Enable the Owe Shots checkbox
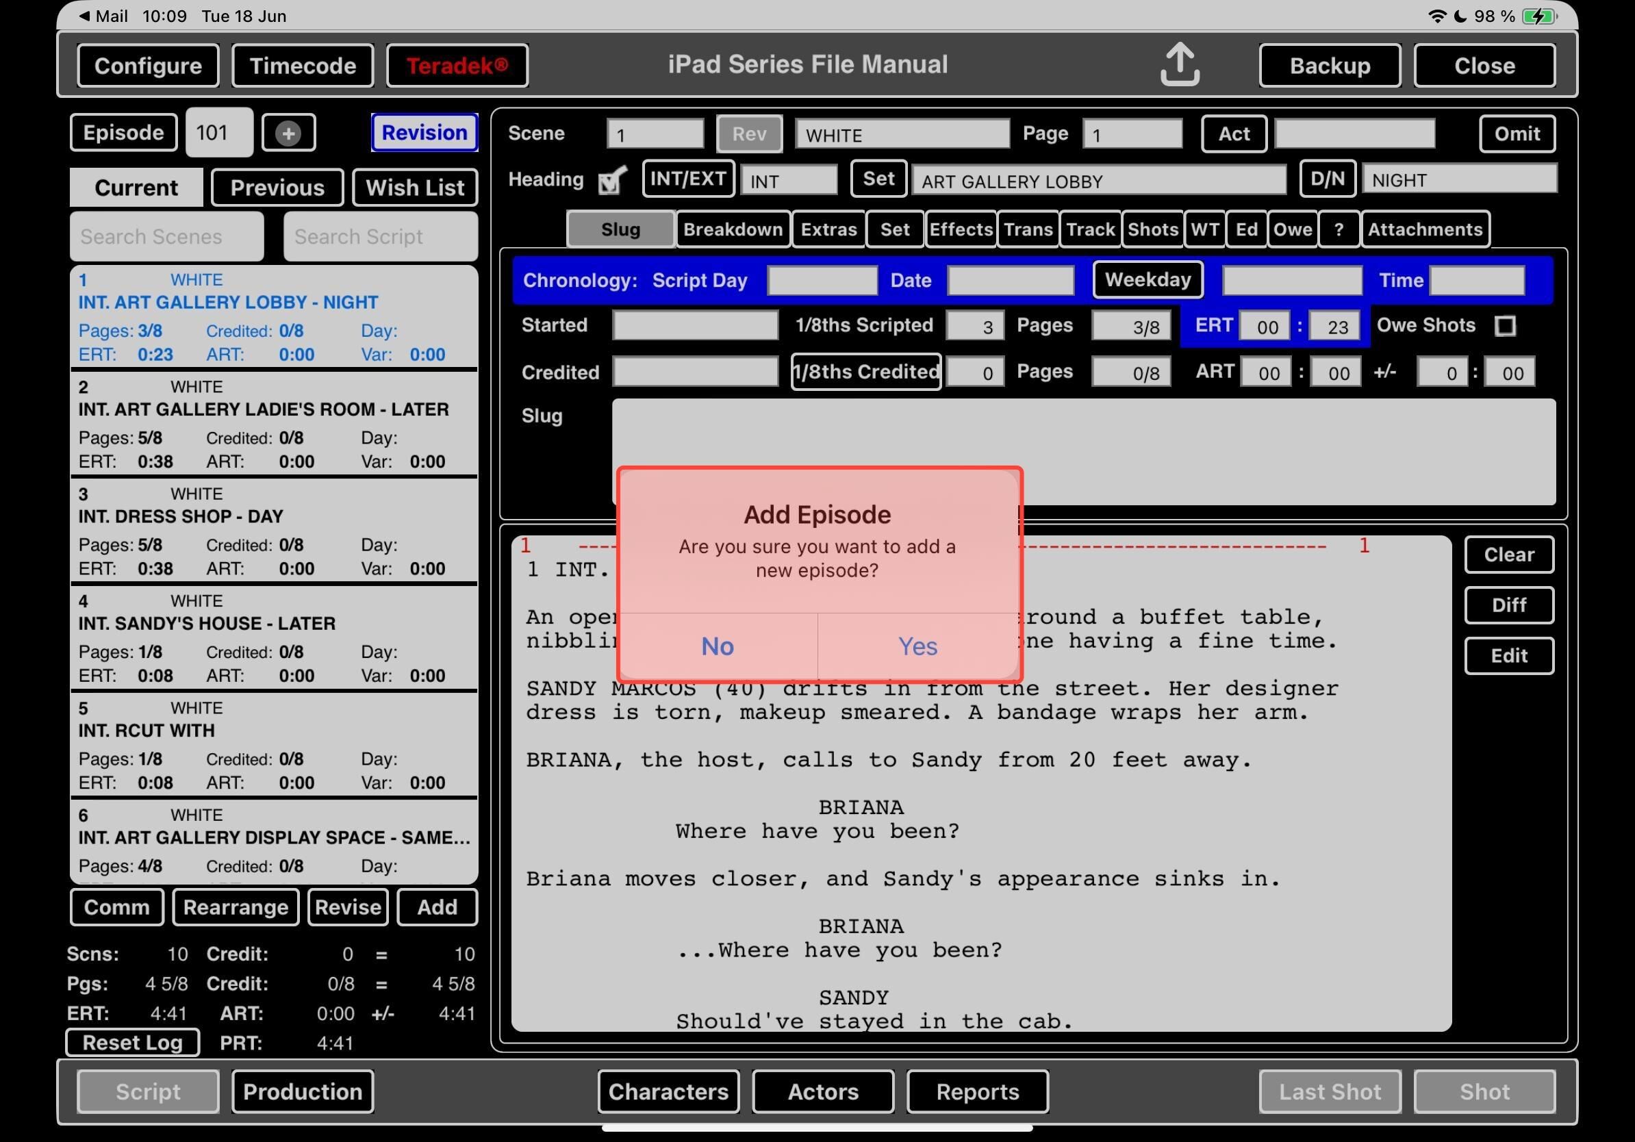This screenshot has height=1142, width=1635. 1504,326
